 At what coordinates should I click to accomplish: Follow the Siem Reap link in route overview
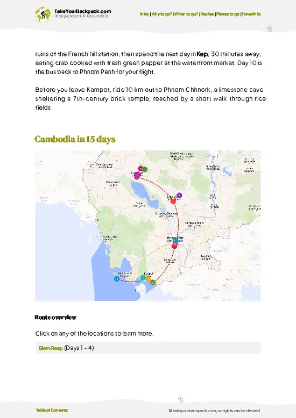coord(51,348)
